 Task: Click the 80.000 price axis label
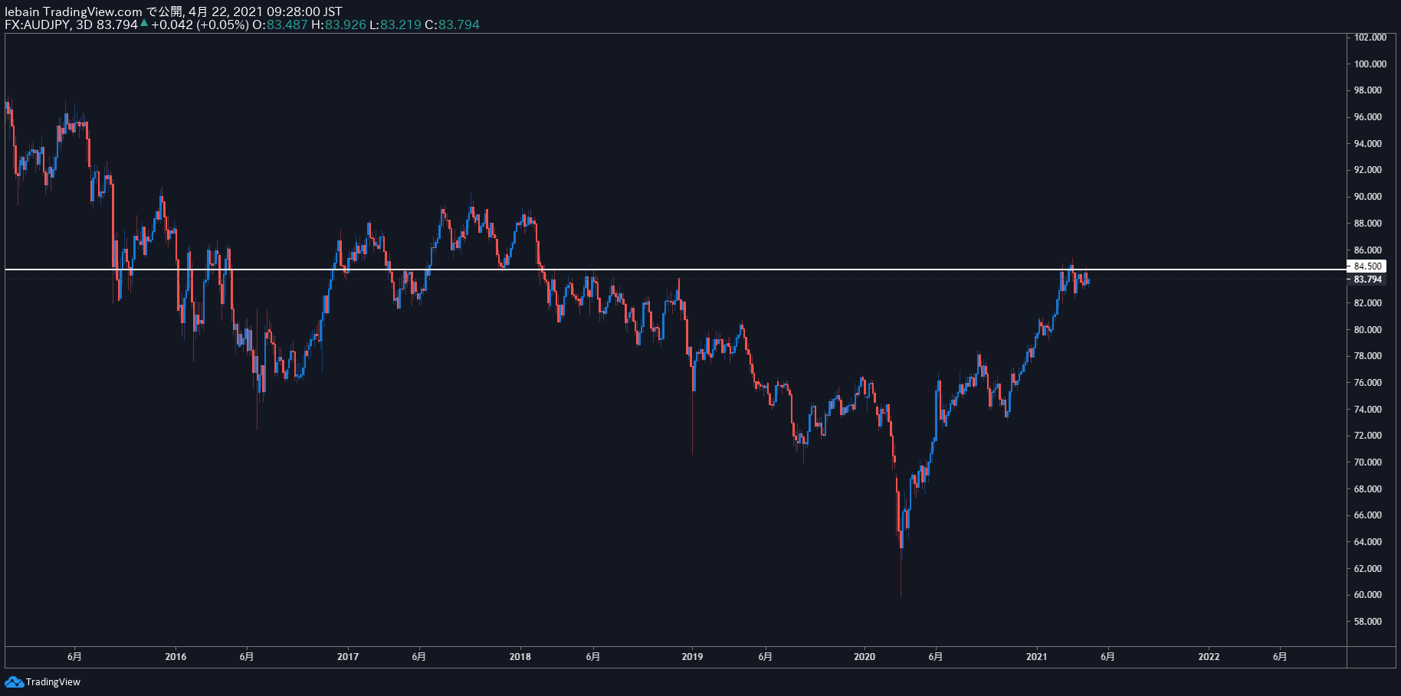(x=1367, y=330)
